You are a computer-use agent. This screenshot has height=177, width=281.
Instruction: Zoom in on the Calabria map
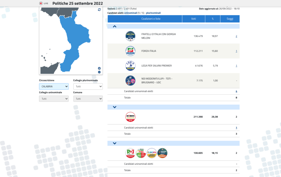point(99,68)
